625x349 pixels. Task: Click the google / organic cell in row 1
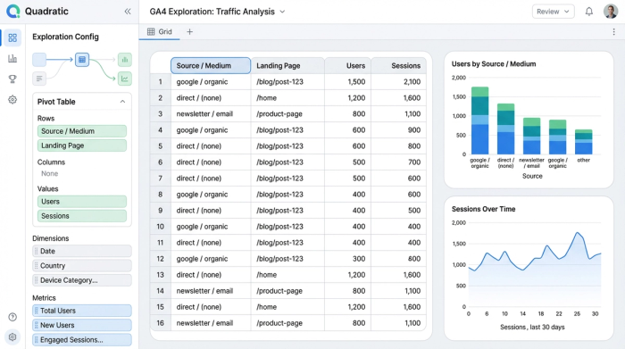pos(211,82)
